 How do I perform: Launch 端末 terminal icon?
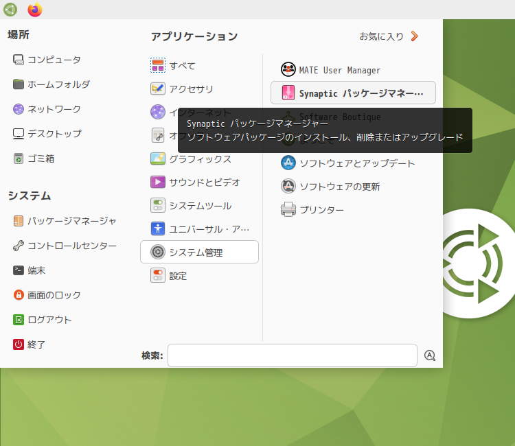[19, 270]
